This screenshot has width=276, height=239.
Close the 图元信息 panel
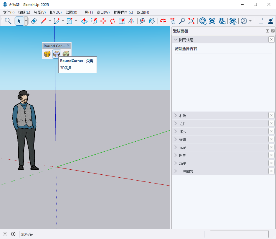271,39
